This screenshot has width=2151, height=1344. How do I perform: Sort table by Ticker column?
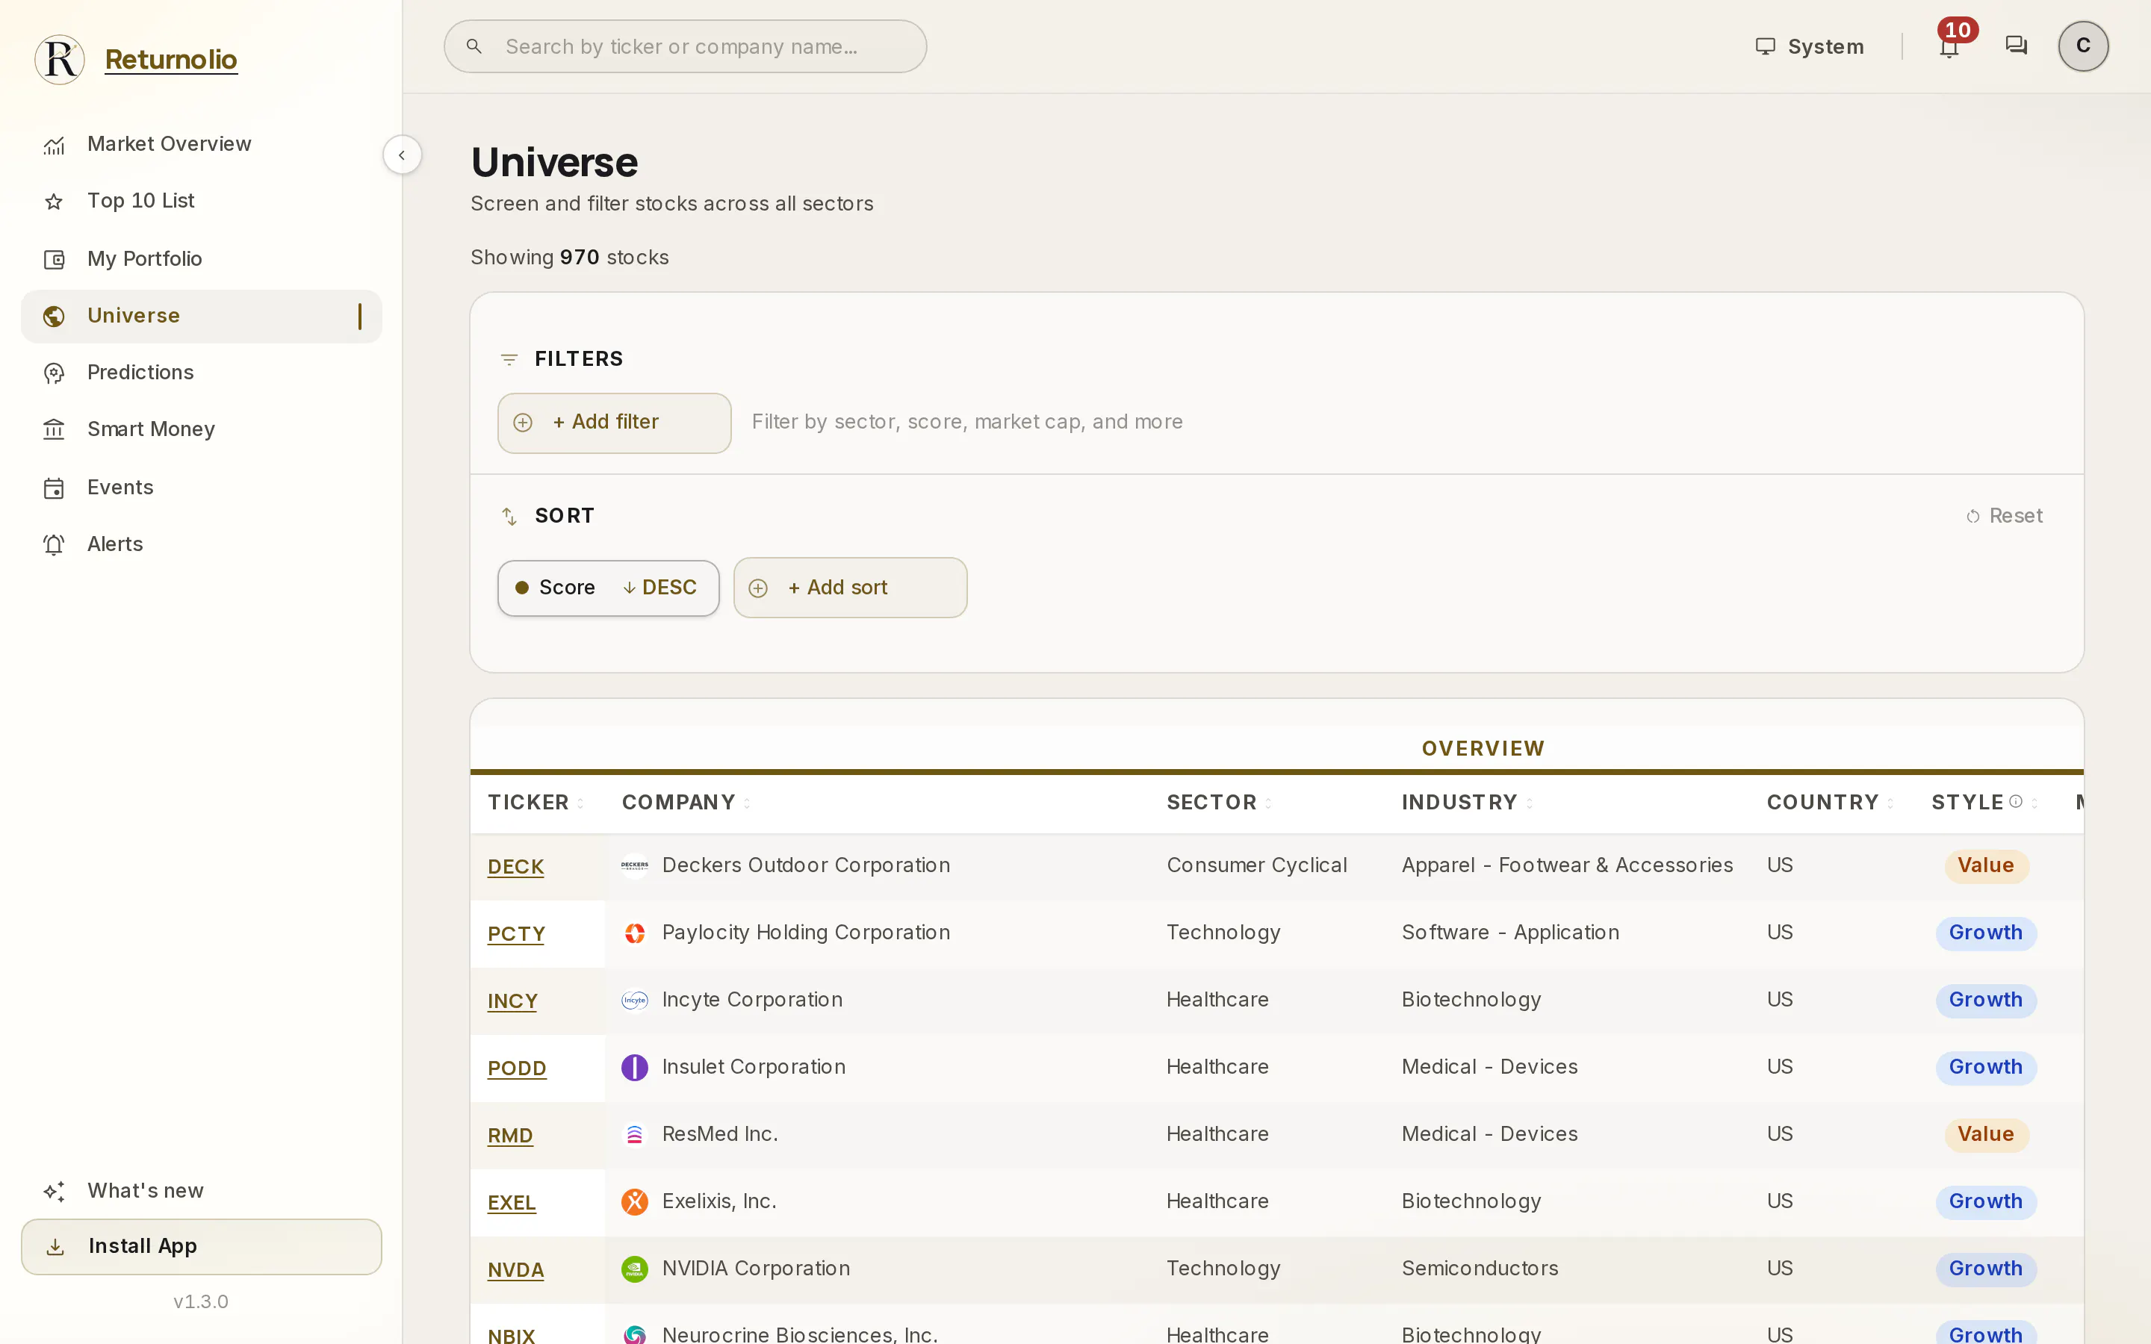tap(536, 803)
